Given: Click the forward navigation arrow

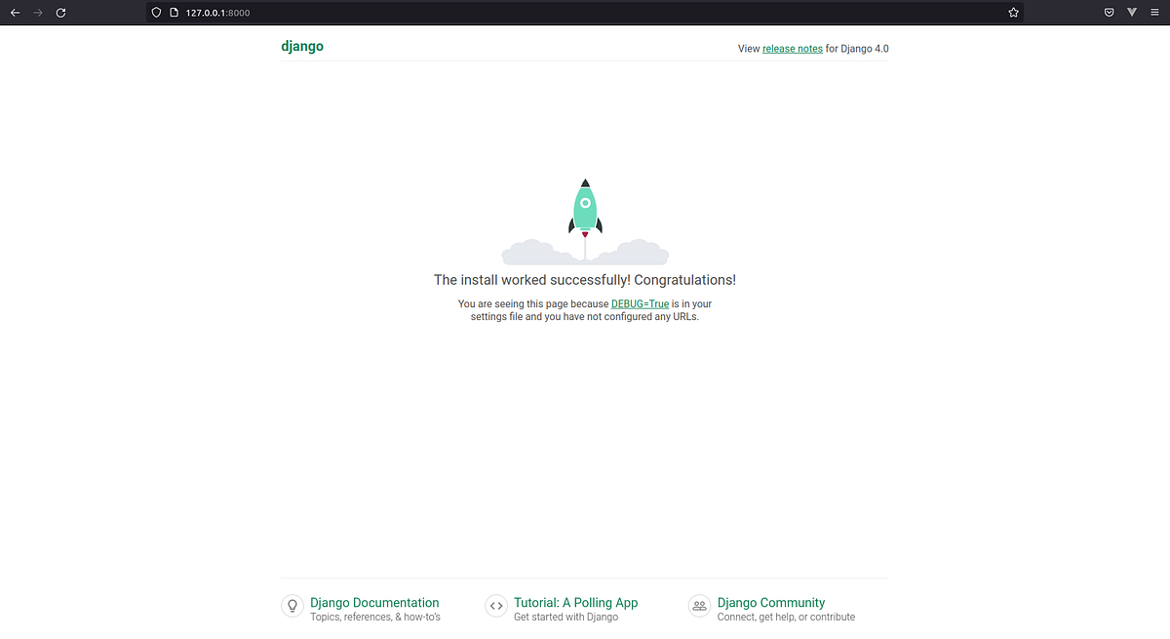Looking at the screenshot, I should click(x=38, y=12).
